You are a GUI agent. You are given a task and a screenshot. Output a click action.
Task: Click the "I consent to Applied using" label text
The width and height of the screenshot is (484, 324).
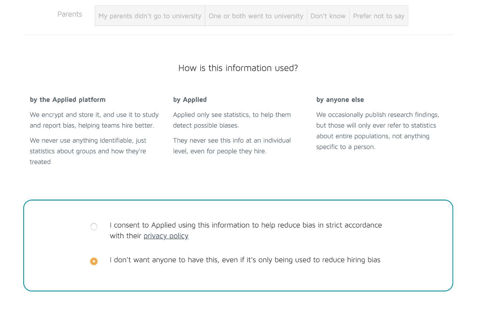(246, 225)
